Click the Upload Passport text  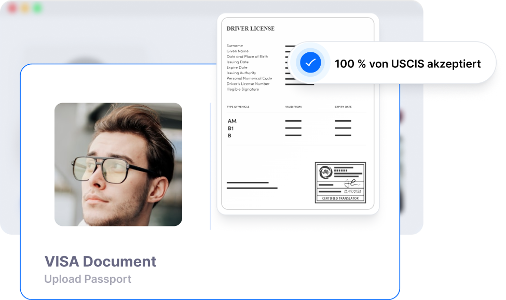88,279
